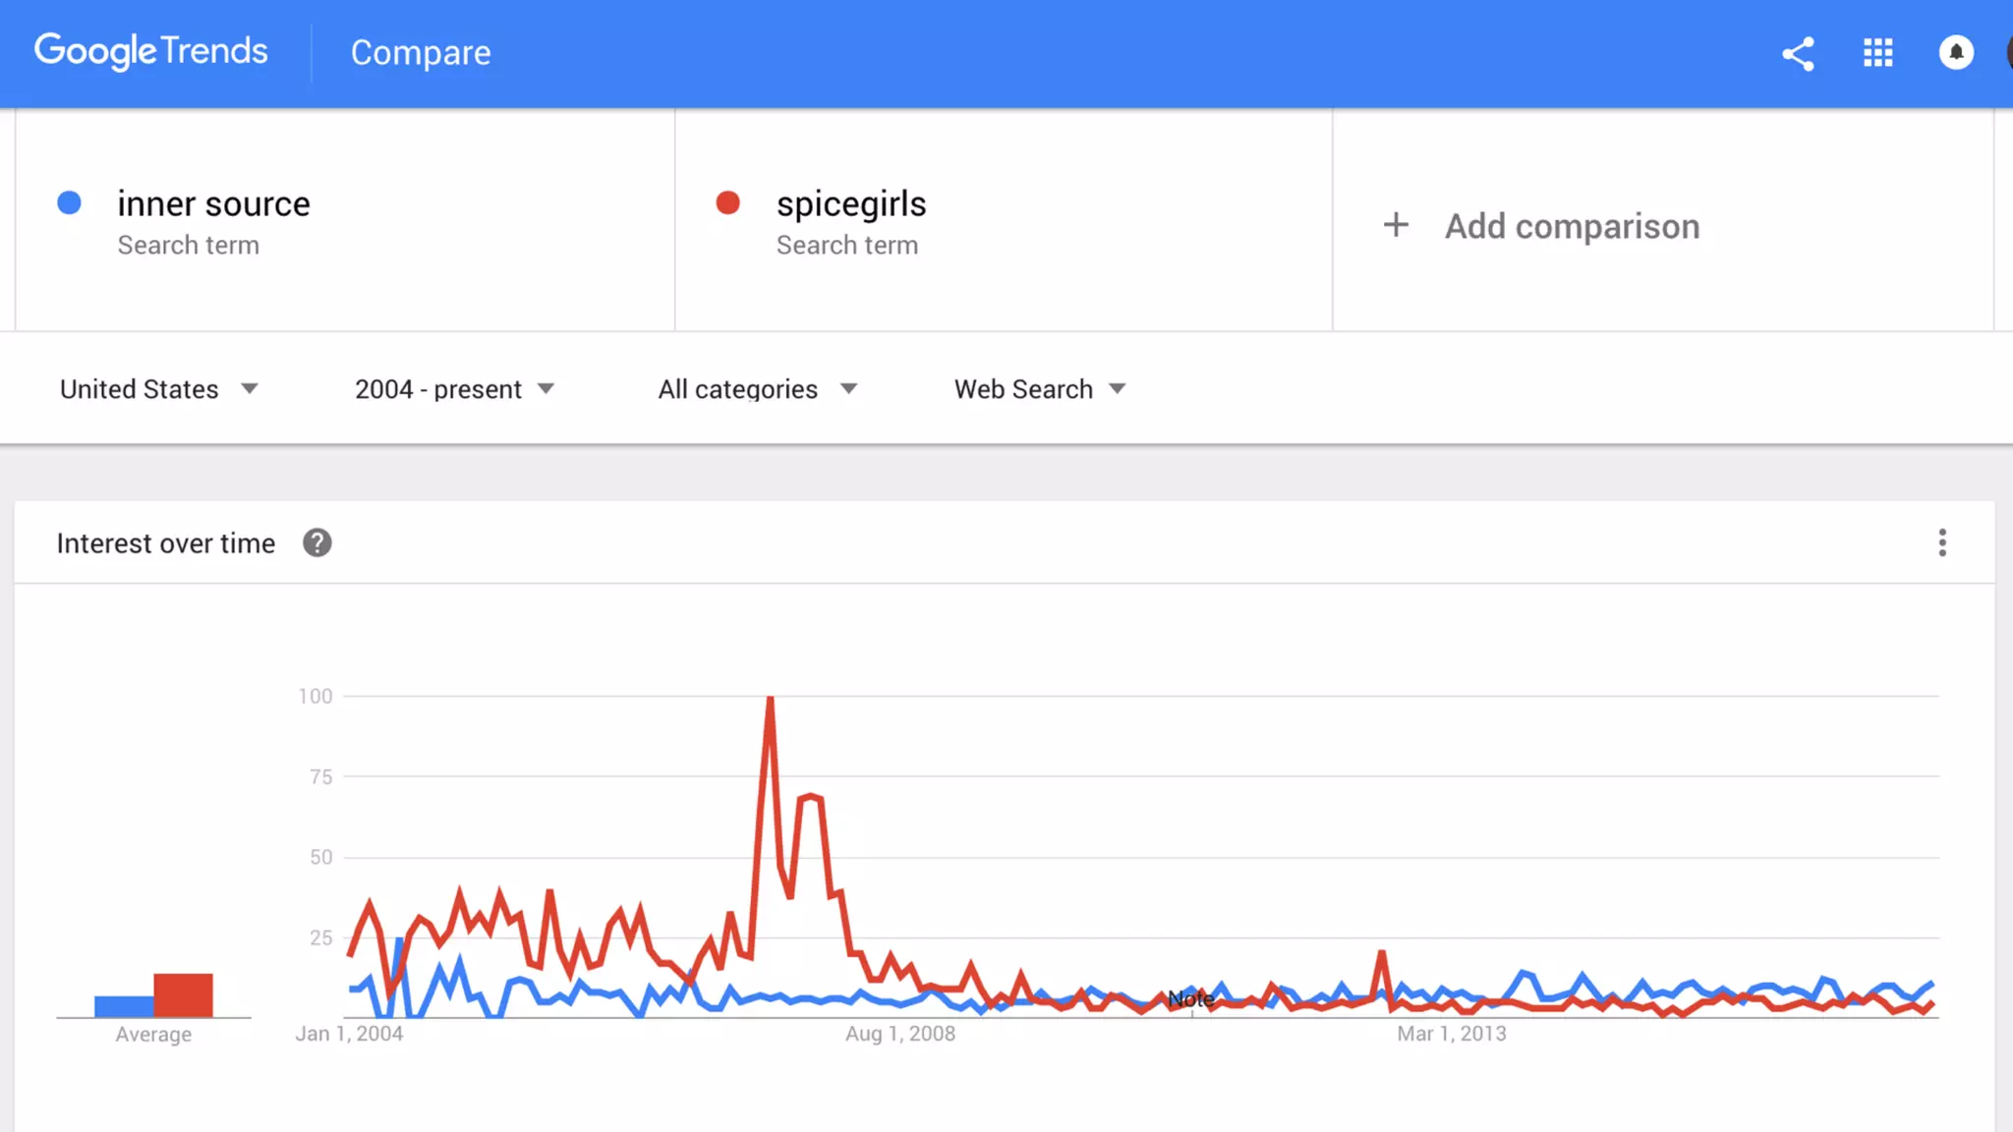Select the spicegirls search term
Image resolution: width=2013 pixels, height=1132 pixels.
(x=850, y=204)
